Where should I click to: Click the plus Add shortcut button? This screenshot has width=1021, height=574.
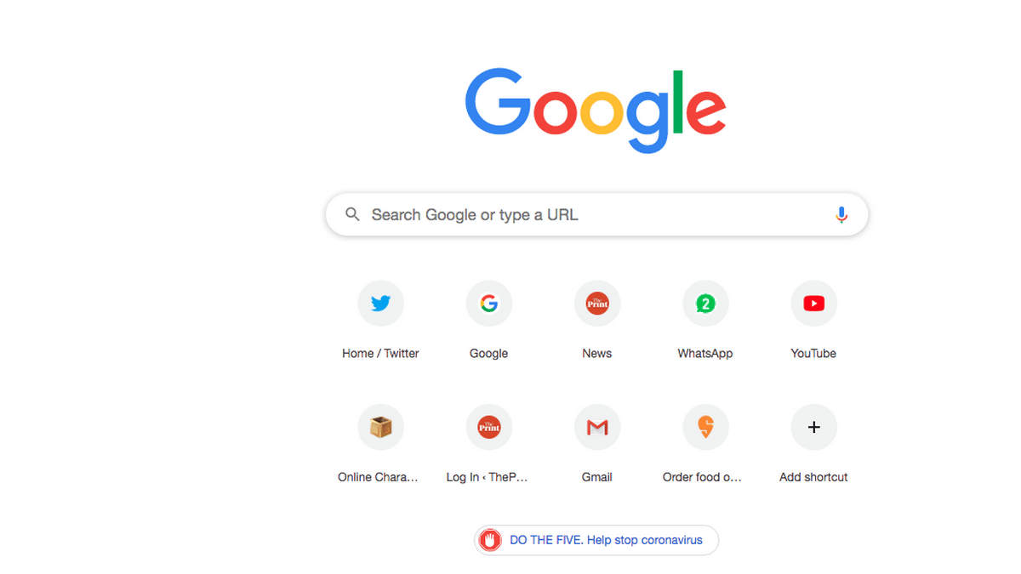click(813, 427)
